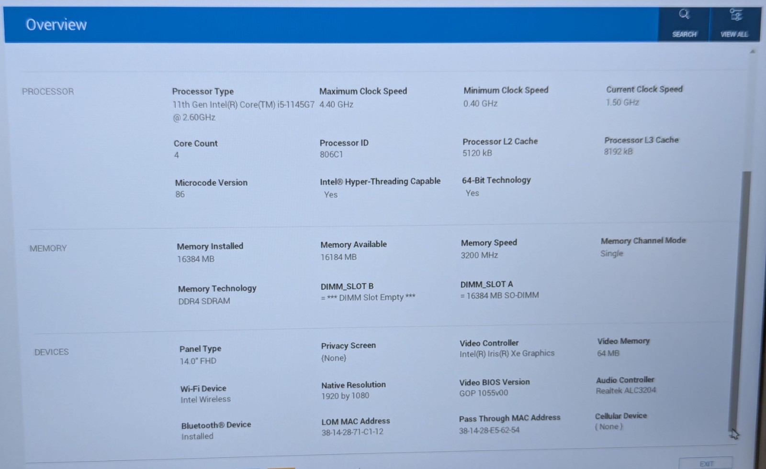The height and width of the screenshot is (469, 766).
Task: Select the Intel Wireless value
Action: tap(205, 399)
